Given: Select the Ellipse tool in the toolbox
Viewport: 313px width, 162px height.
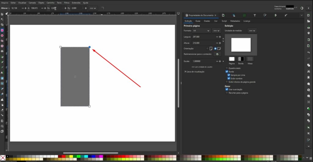Looking at the screenshot, I should click(x=2, y=35).
